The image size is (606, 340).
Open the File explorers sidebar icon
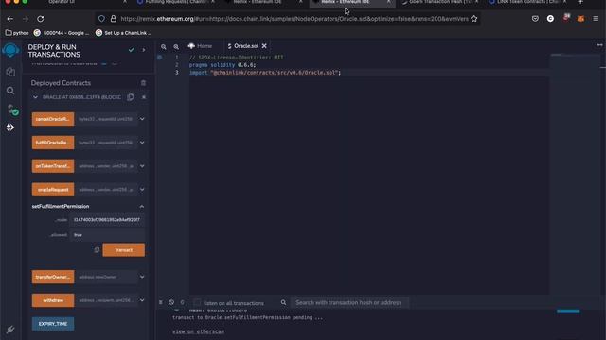point(10,72)
